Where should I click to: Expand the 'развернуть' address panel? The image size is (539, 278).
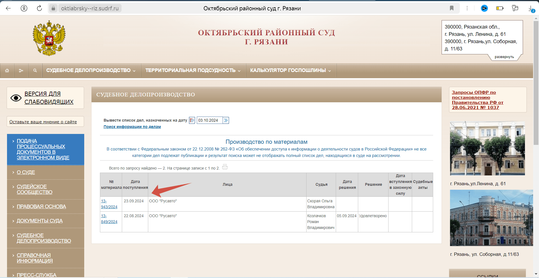[x=504, y=57]
